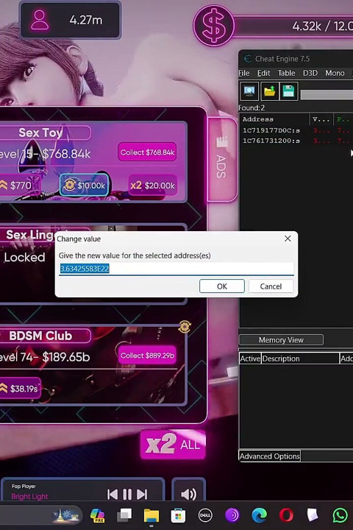Skip to next track in music player
353x530 pixels.
pyautogui.click(x=142, y=494)
